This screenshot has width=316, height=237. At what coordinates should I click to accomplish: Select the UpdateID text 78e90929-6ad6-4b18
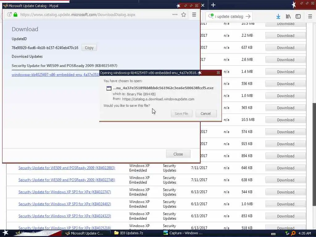[45, 48]
